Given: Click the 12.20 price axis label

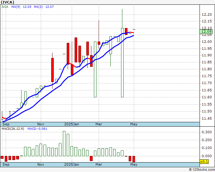Looking at the screenshot, I should click(207, 14).
